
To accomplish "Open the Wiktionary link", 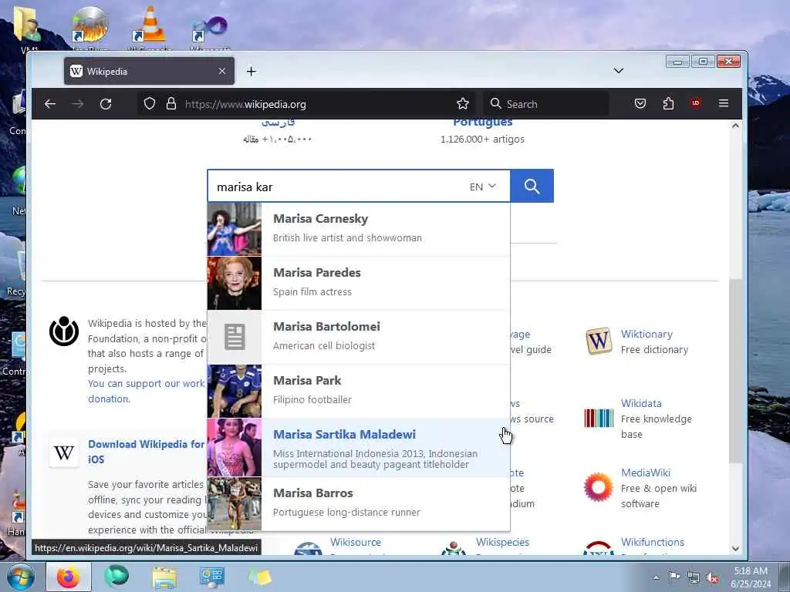I will click(x=647, y=335).
